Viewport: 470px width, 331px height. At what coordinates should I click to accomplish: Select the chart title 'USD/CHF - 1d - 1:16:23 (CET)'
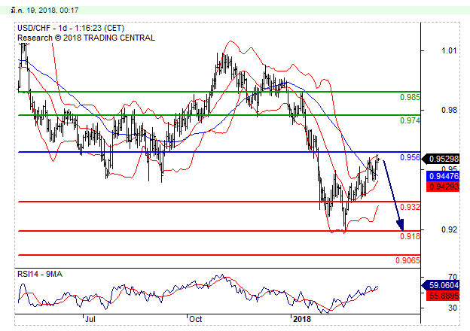coord(71,28)
